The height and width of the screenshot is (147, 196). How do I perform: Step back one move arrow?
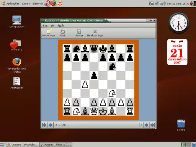point(51,125)
